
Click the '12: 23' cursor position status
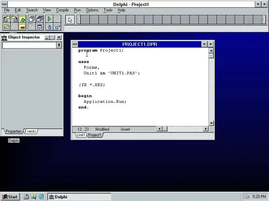click(x=83, y=129)
